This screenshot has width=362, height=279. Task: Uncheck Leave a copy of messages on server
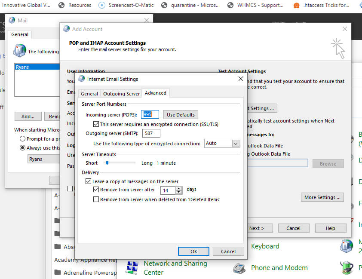(x=88, y=181)
